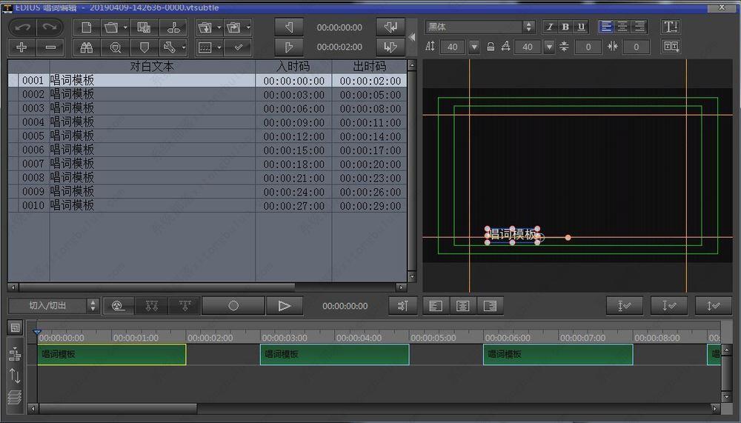This screenshot has width=741, height=423.
Task: Click the subtitle style template icon
Action: (x=205, y=47)
